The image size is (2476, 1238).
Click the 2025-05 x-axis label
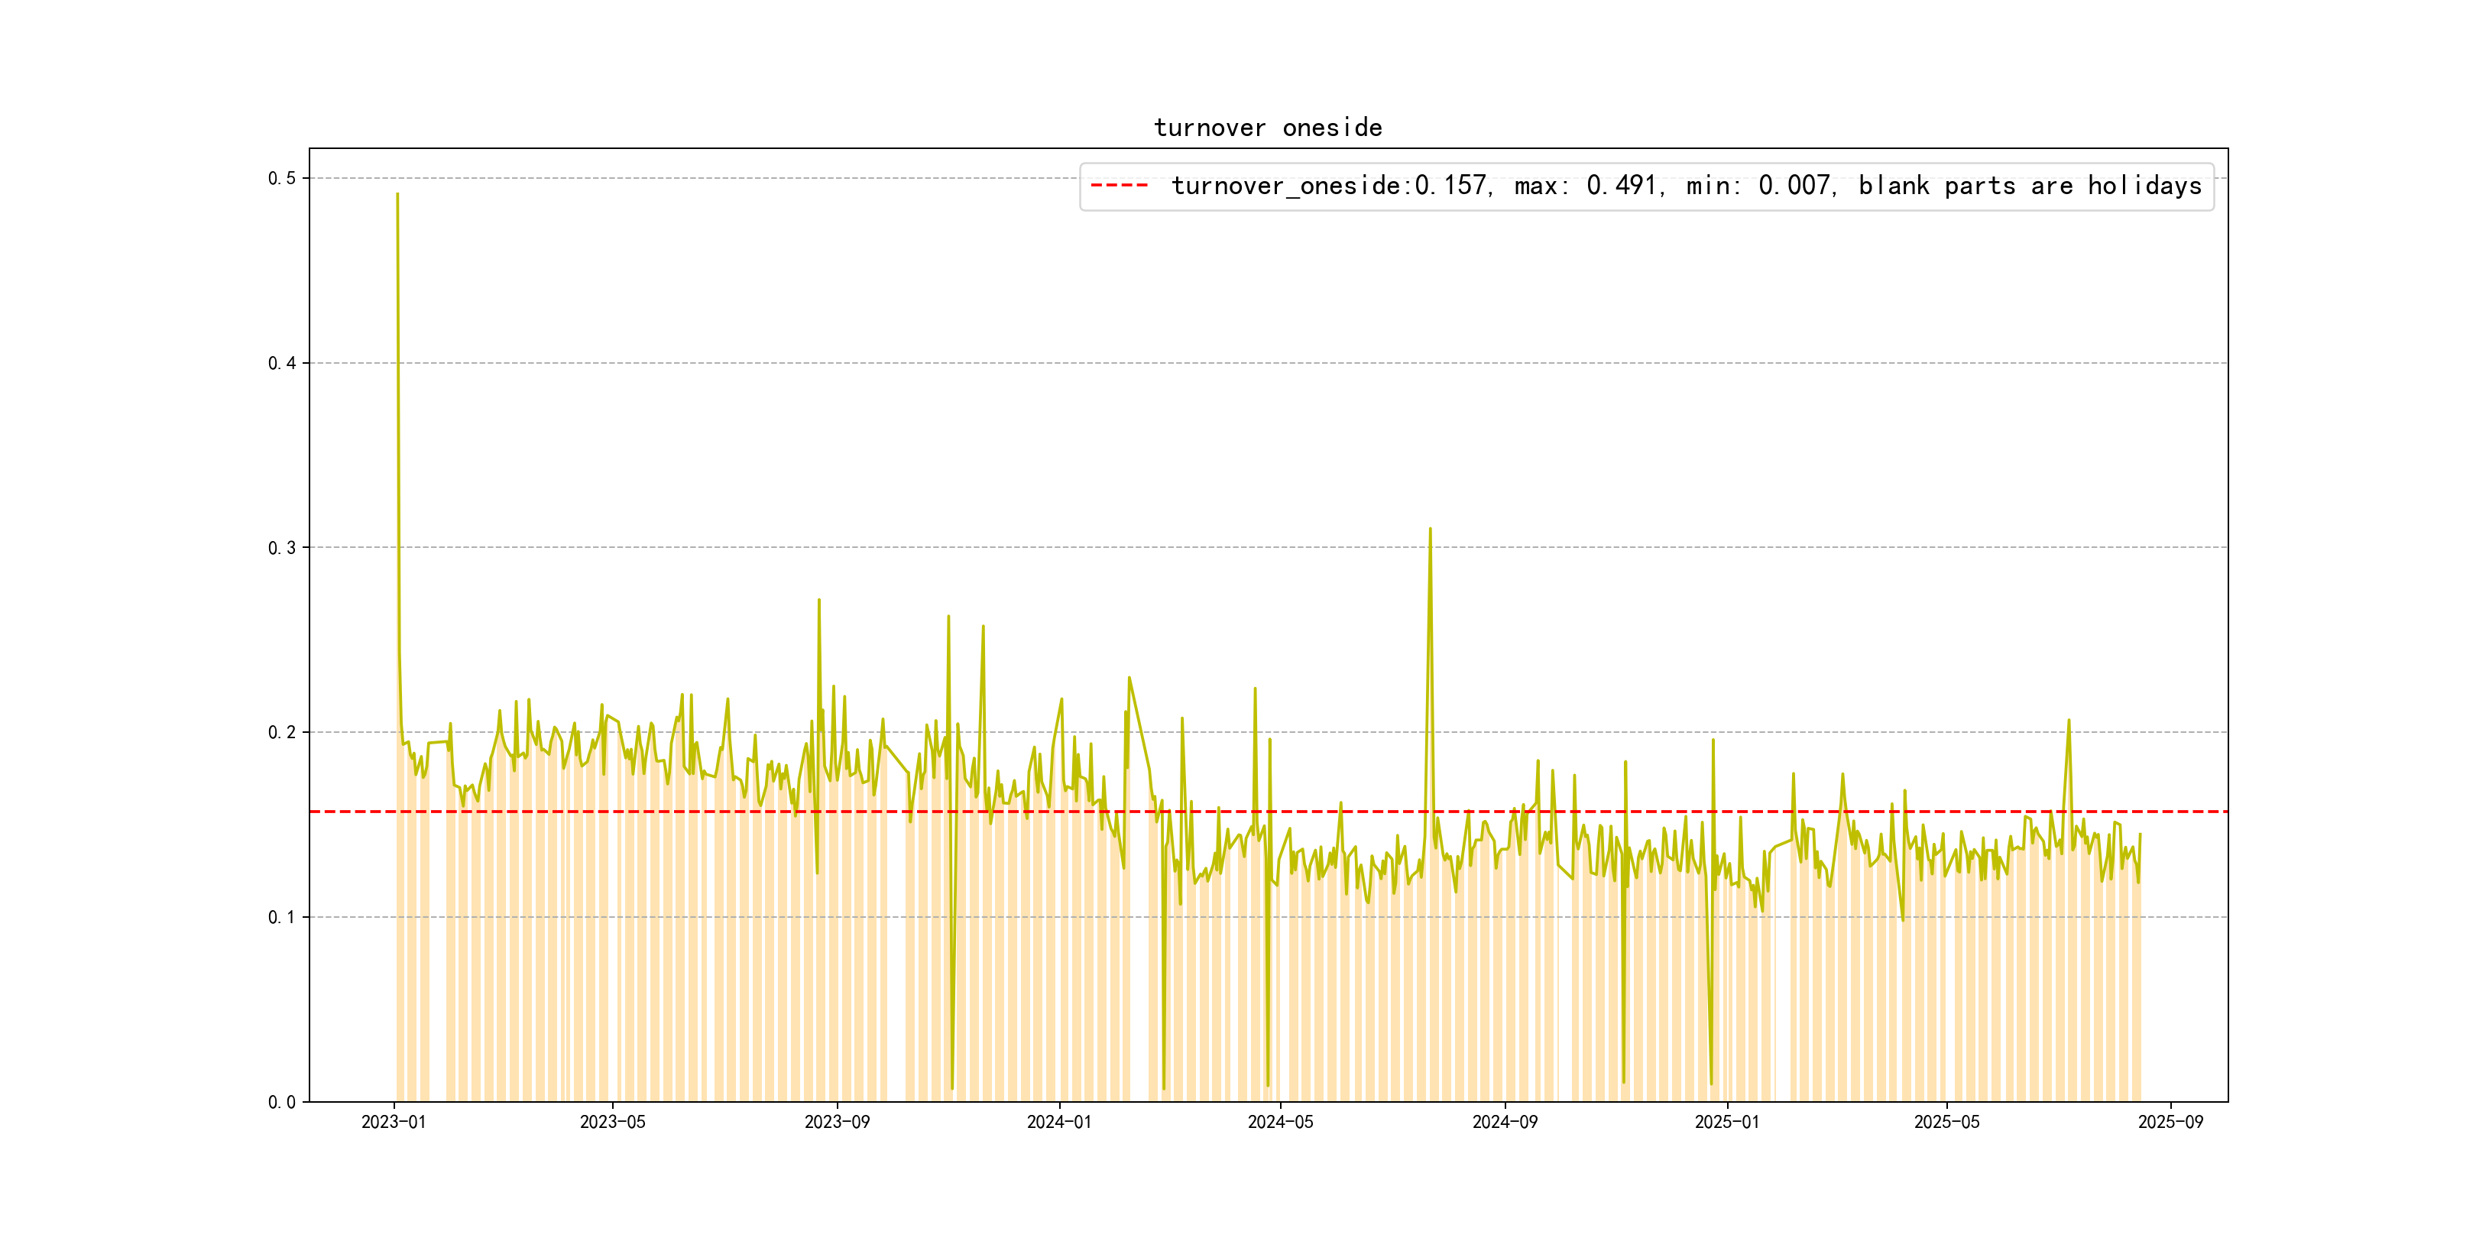tap(1946, 1122)
